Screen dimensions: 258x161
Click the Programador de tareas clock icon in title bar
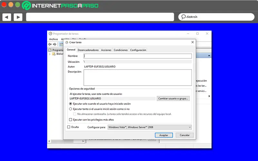tap(50, 33)
